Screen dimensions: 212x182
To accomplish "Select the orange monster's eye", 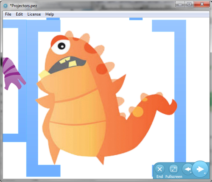I will 61,47.
